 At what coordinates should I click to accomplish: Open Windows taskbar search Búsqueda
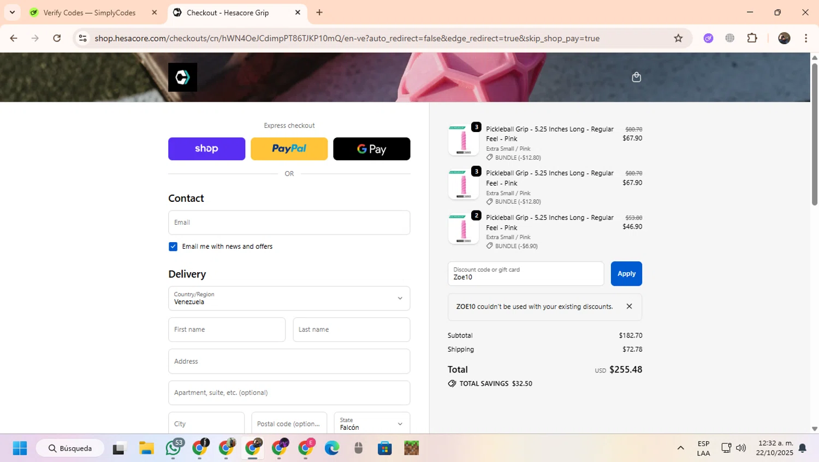point(70,448)
